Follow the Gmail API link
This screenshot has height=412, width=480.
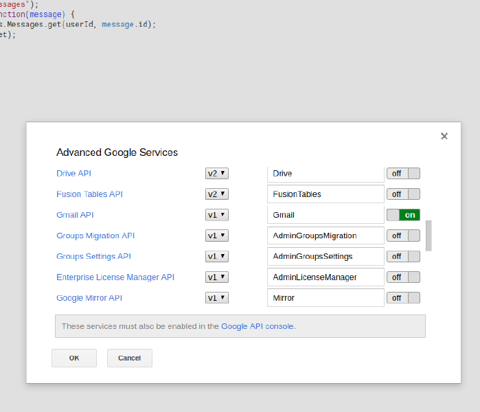point(75,215)
